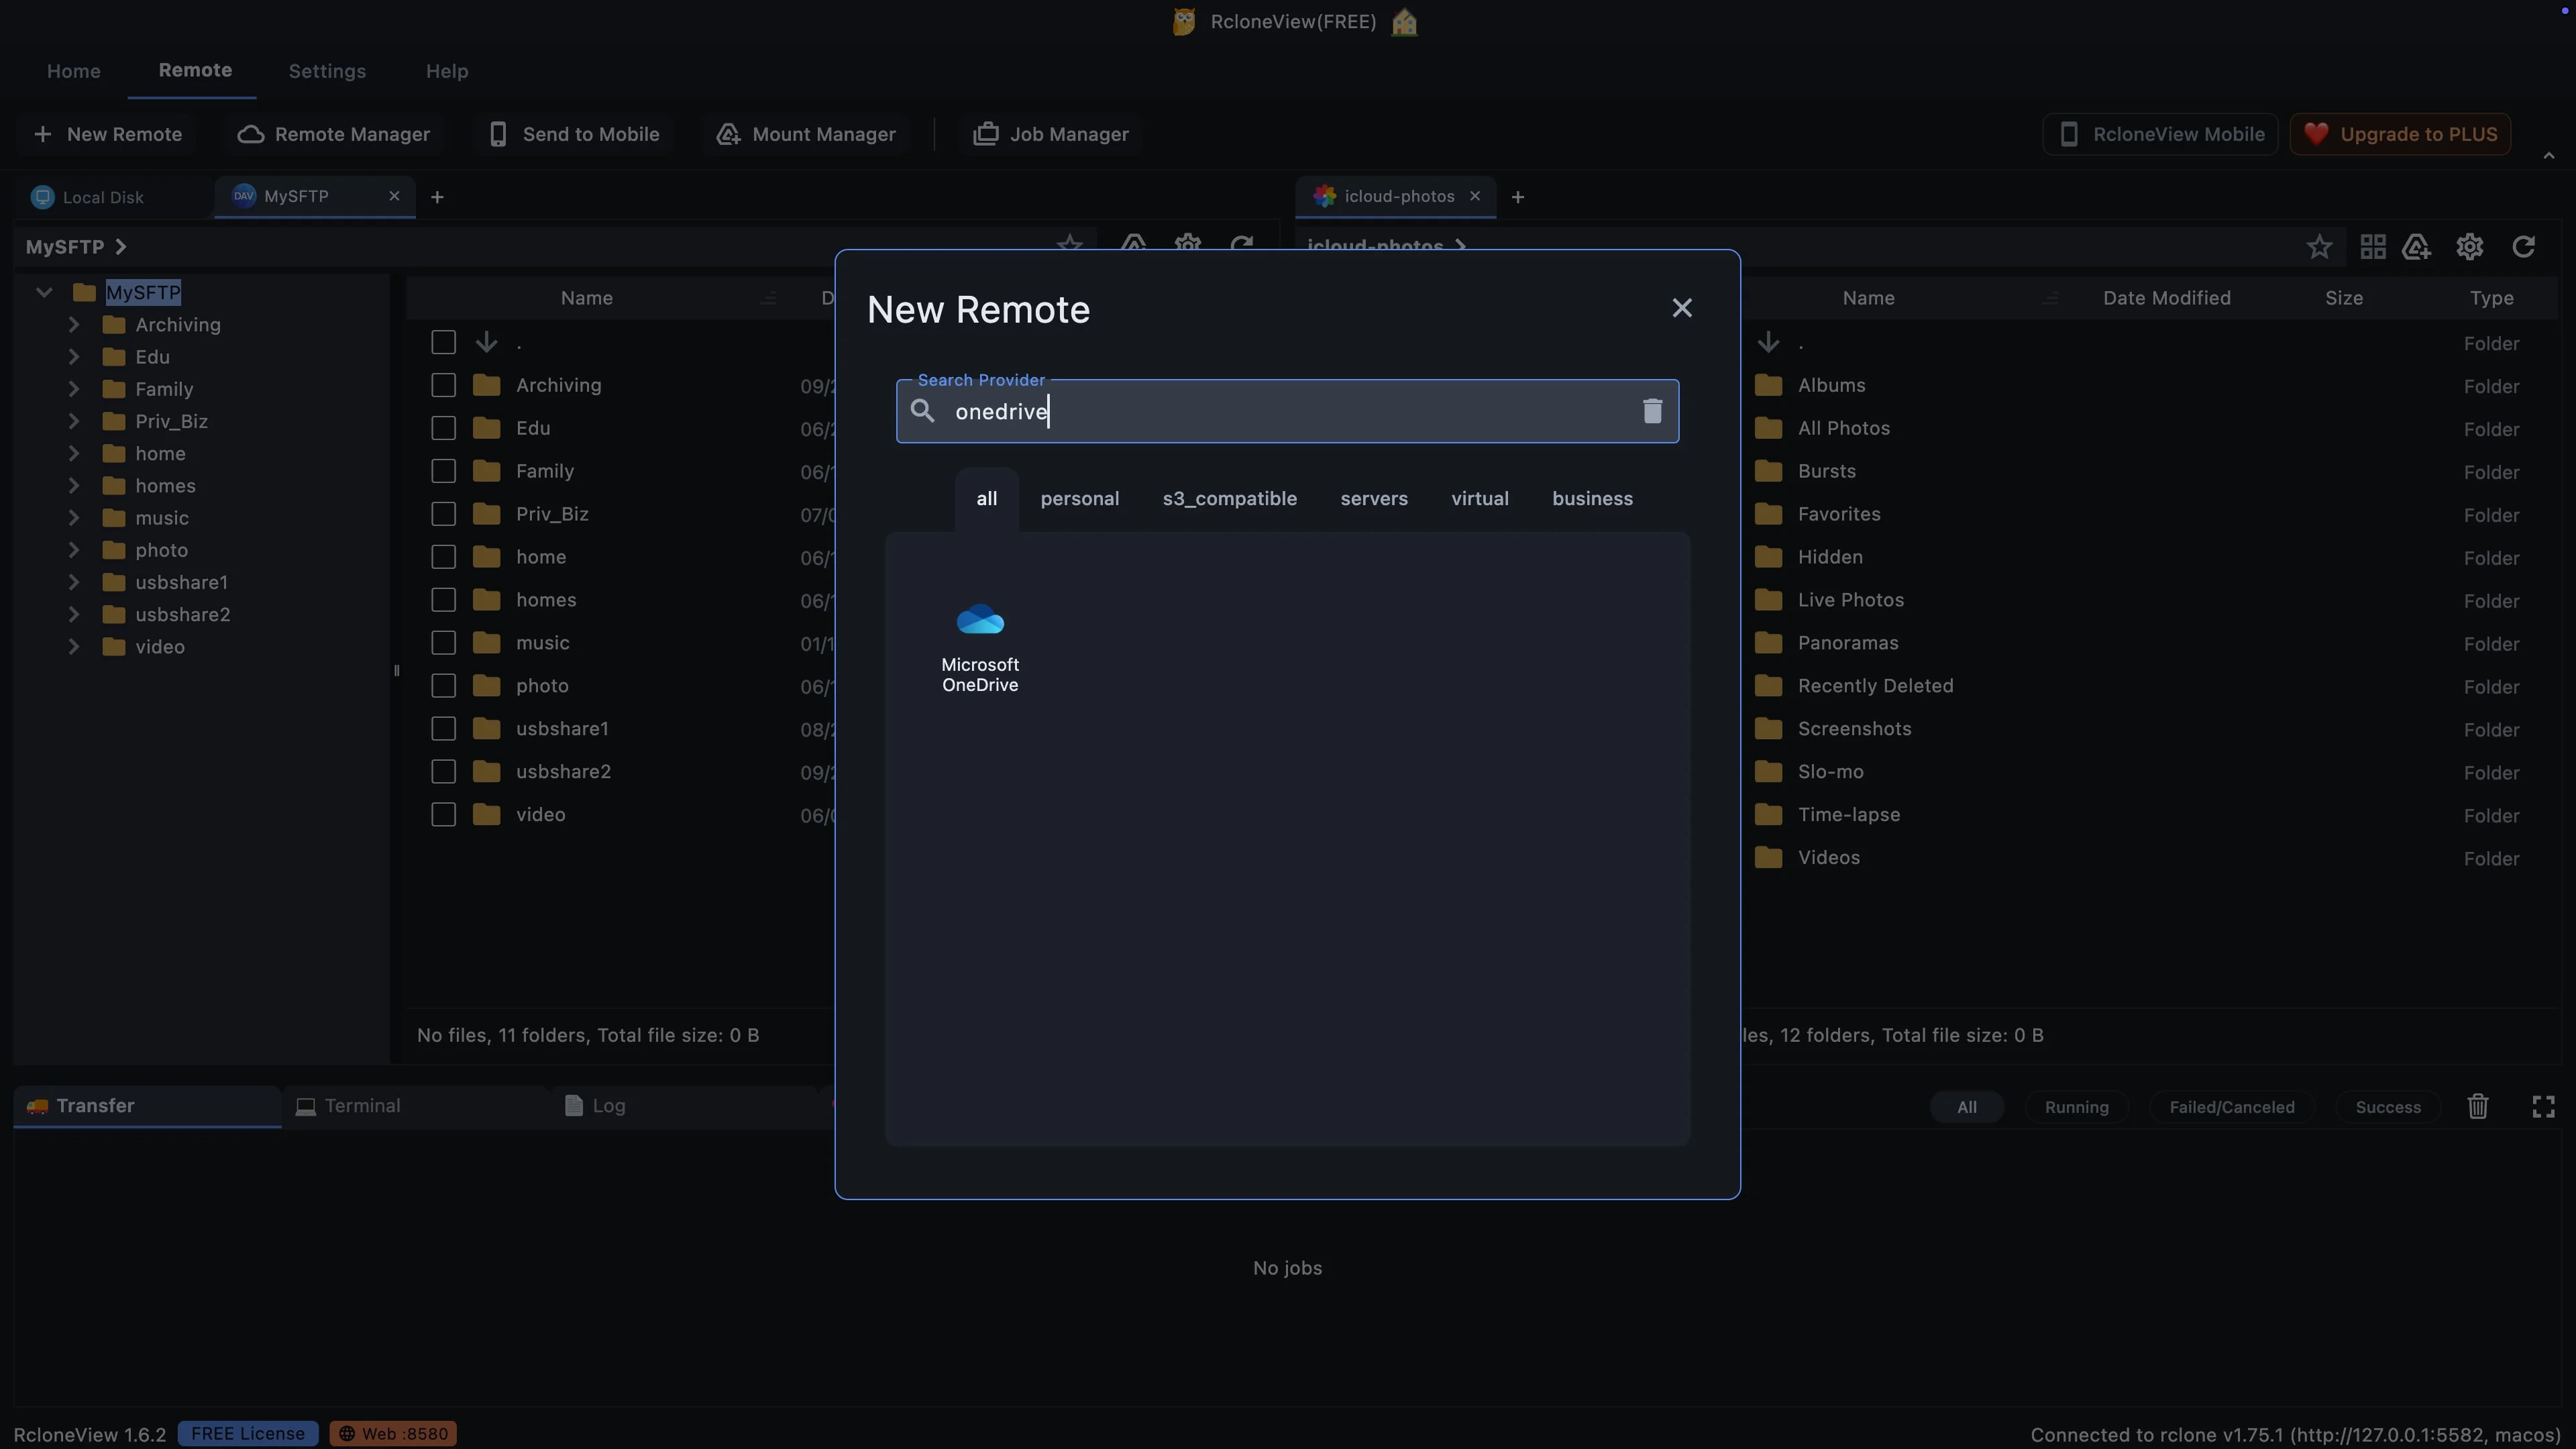
Task: Check the box beside Family folder
Action: coord(443,471)
